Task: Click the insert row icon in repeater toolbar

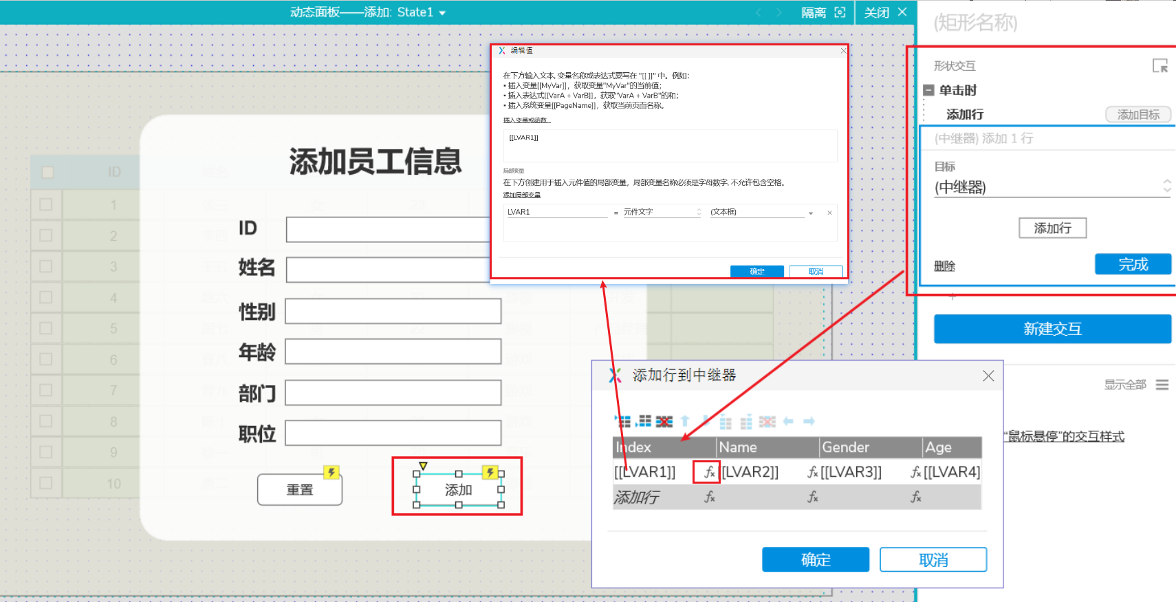Action: tap(644, 421)
